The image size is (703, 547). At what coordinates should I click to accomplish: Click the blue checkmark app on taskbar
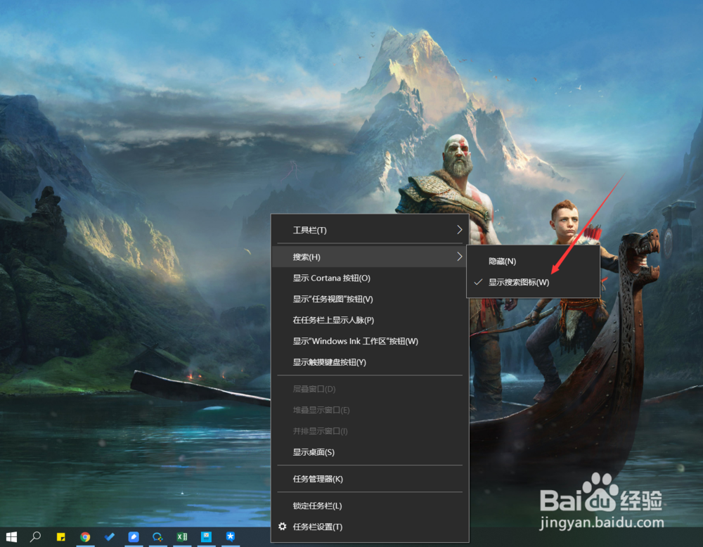coord(109,536)
